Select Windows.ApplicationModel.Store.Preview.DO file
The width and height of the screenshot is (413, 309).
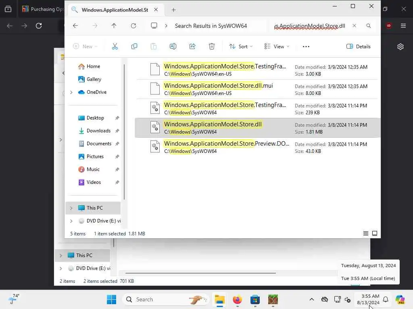click(x=258, y=147)
